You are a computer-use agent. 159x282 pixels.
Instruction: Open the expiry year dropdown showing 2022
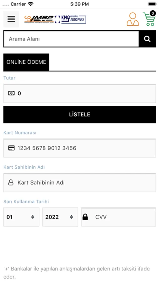tap(60, 217)
